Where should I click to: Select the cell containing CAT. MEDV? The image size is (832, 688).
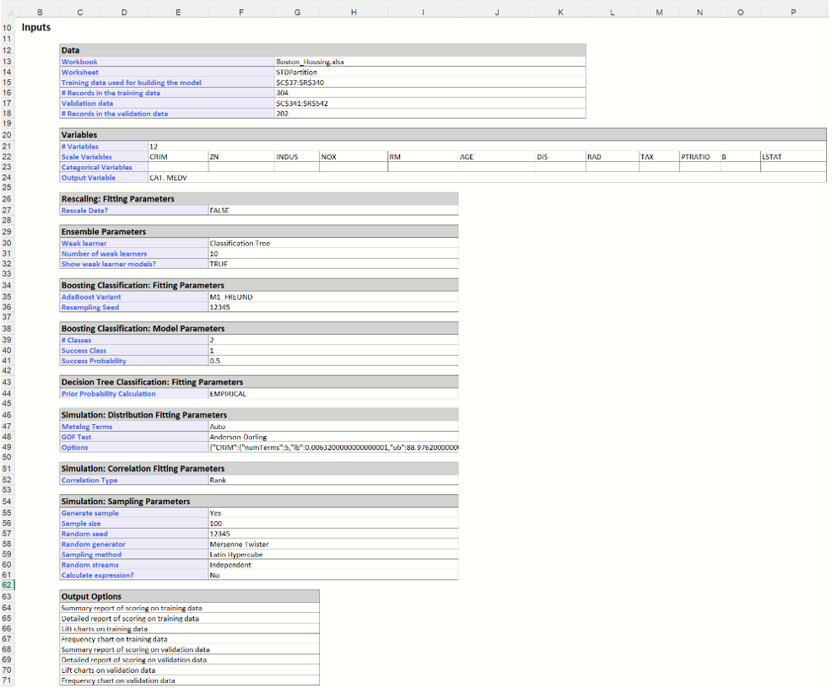point(169,178)
